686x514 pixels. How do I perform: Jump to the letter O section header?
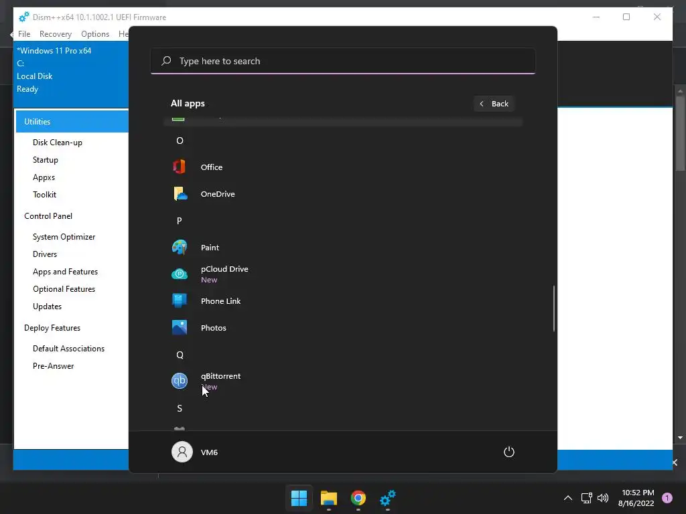click(x=180, y=141)
